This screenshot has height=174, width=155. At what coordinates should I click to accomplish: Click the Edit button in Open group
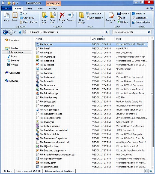point(121,18)
